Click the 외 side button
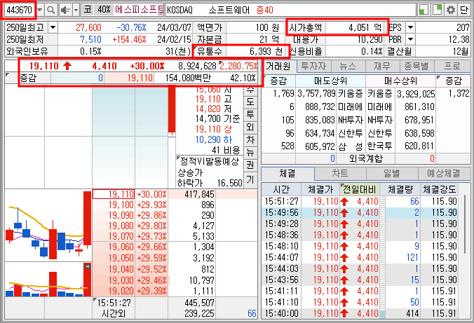474x323 pixels. [x=250, y=128]
